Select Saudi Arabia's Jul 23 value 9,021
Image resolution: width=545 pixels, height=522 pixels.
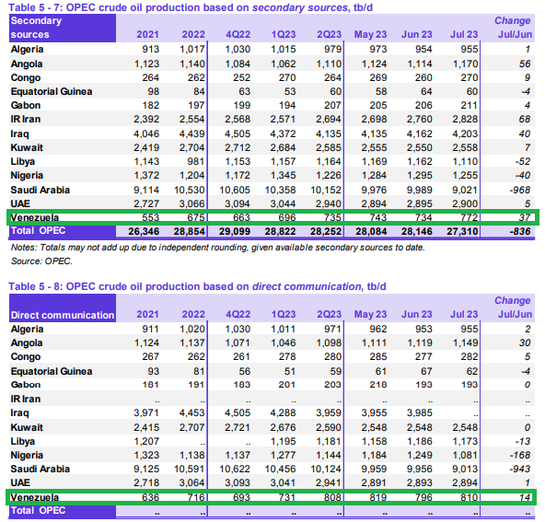coord(465,190)
